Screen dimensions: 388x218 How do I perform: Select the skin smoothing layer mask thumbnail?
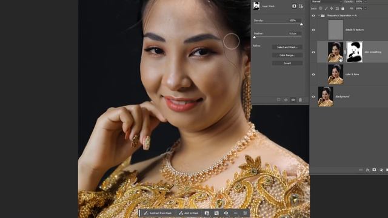(x=355, y=52)
